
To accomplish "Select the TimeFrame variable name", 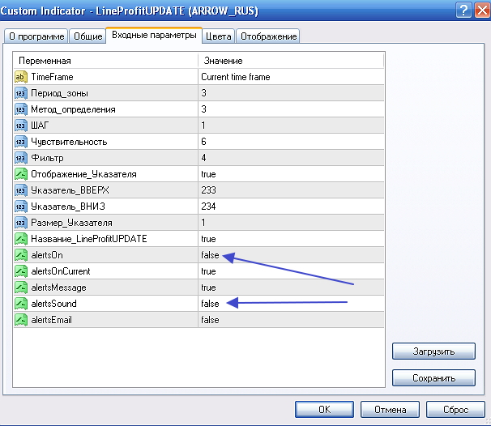I will pos(52,77).
